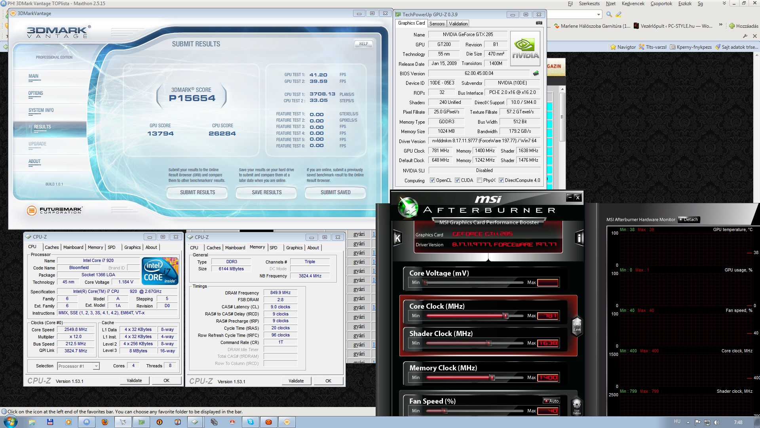The height and width of the screenshot is (428, 760).
Task: Click the Windows Start orb
Action: click(10, 422)
